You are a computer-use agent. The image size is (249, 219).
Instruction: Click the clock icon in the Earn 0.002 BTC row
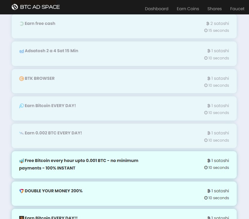tap(206, 140)
